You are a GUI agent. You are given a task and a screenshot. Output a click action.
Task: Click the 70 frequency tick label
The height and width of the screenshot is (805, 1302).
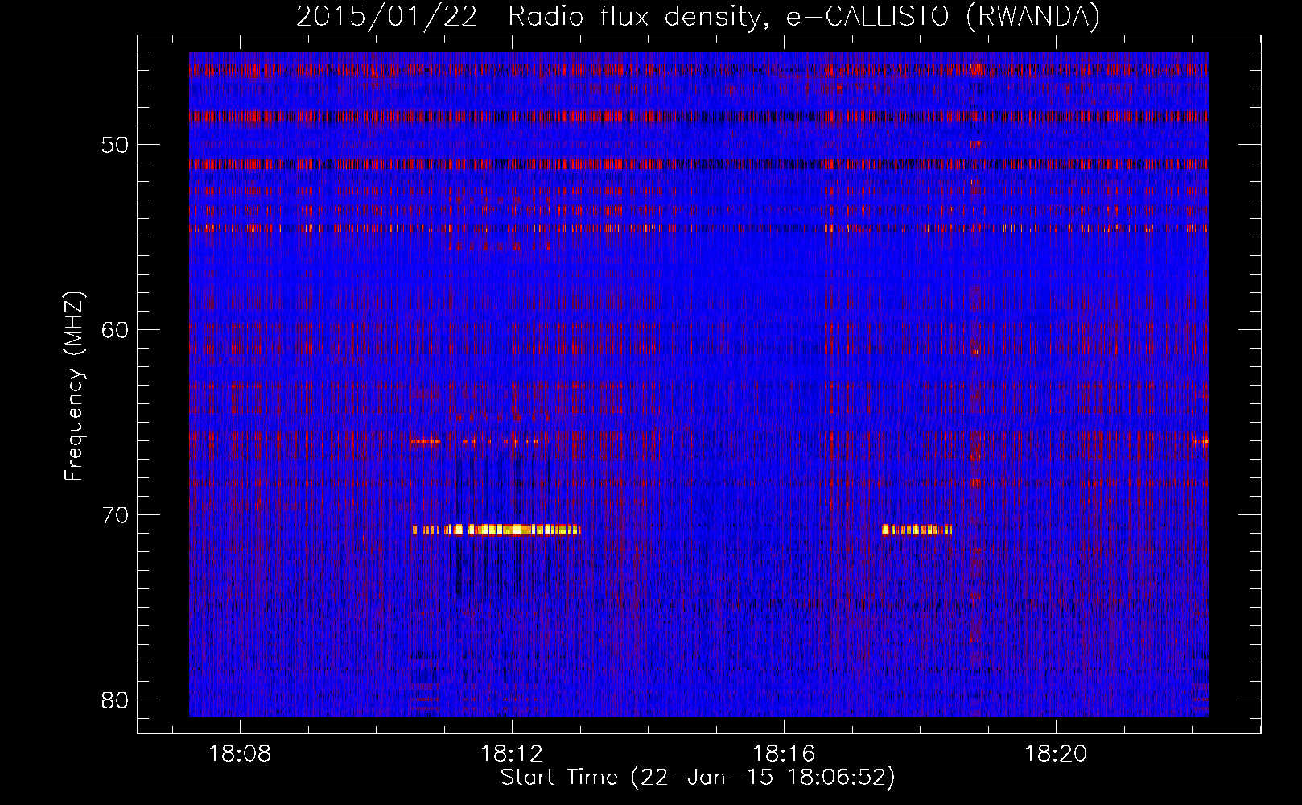point(116,515)
